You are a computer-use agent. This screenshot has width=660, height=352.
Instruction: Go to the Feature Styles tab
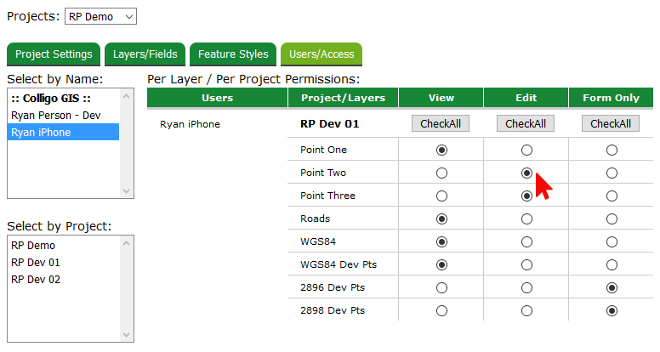[x=233, y=54]
